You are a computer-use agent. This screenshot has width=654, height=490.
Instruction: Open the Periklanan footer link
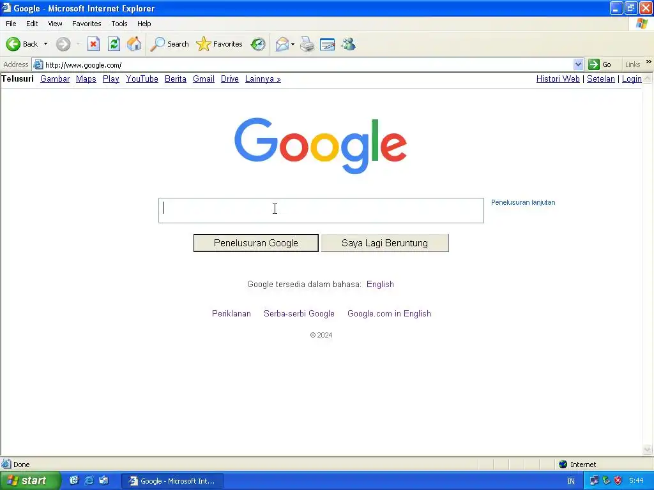point(231,313)
